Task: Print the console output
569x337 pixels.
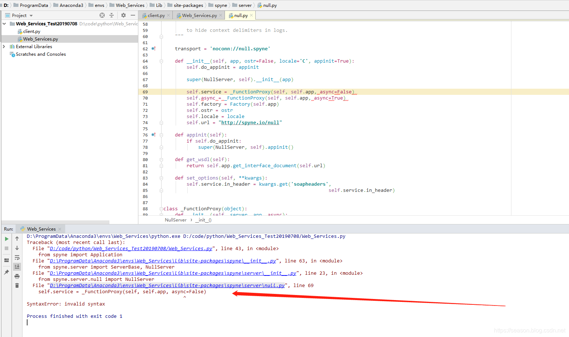Action: [17, 276]
